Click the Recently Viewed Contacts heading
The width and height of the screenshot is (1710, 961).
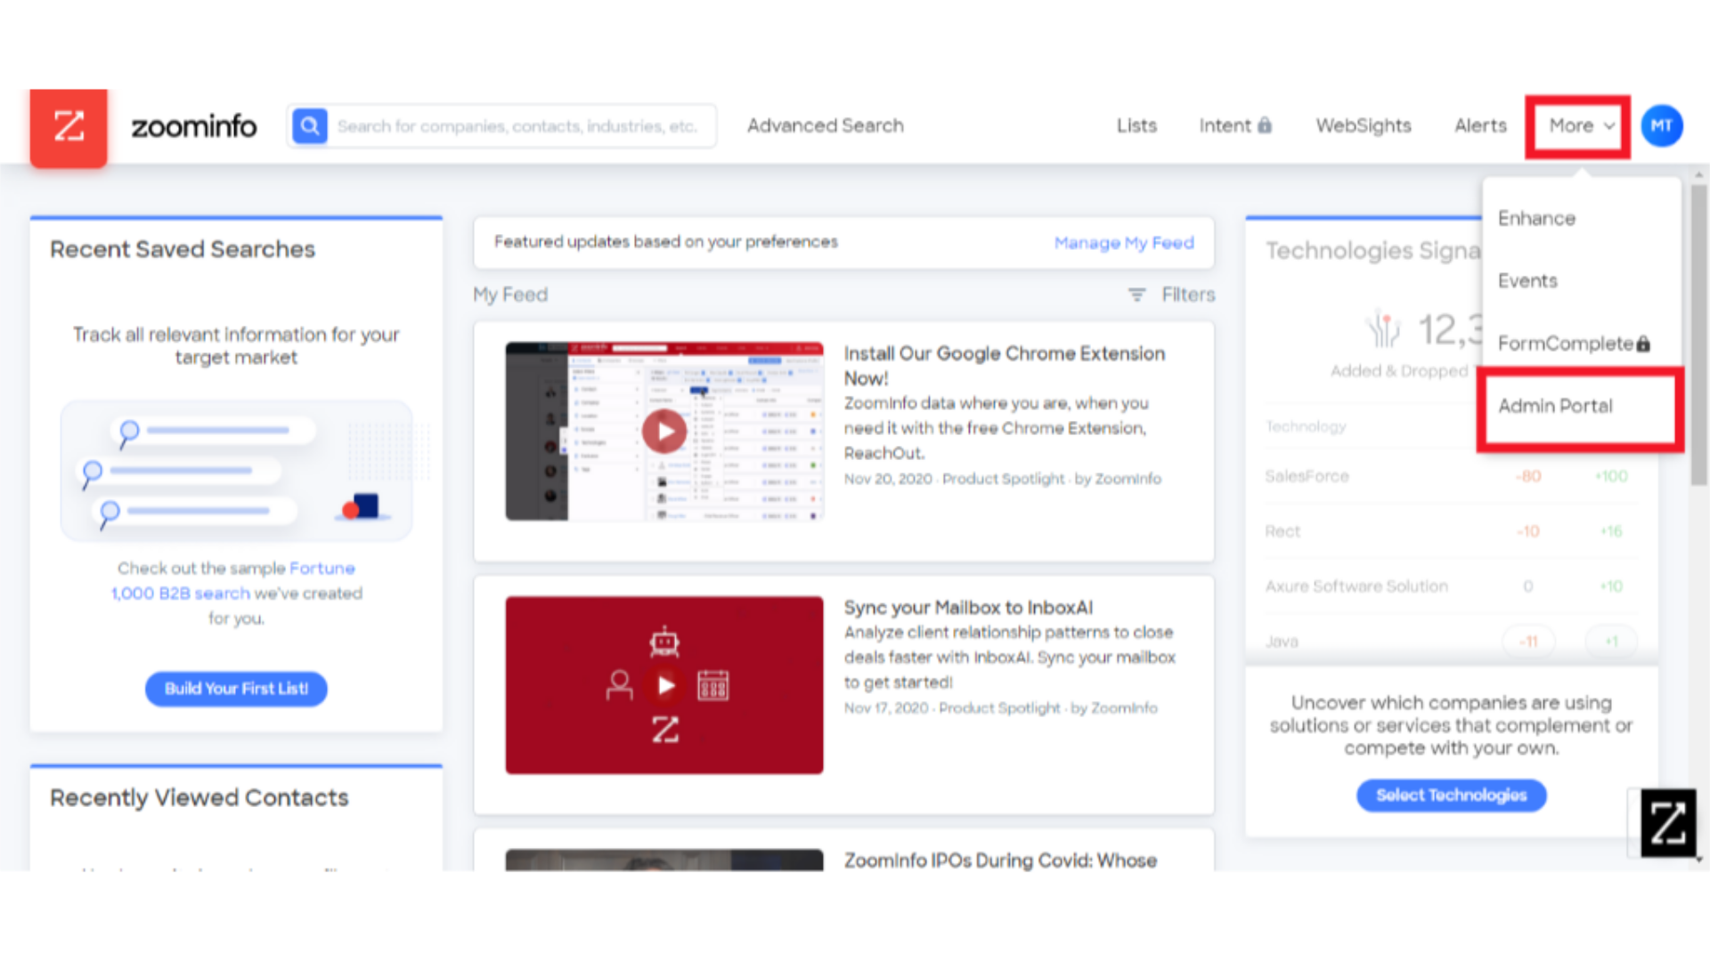[199, 798]
